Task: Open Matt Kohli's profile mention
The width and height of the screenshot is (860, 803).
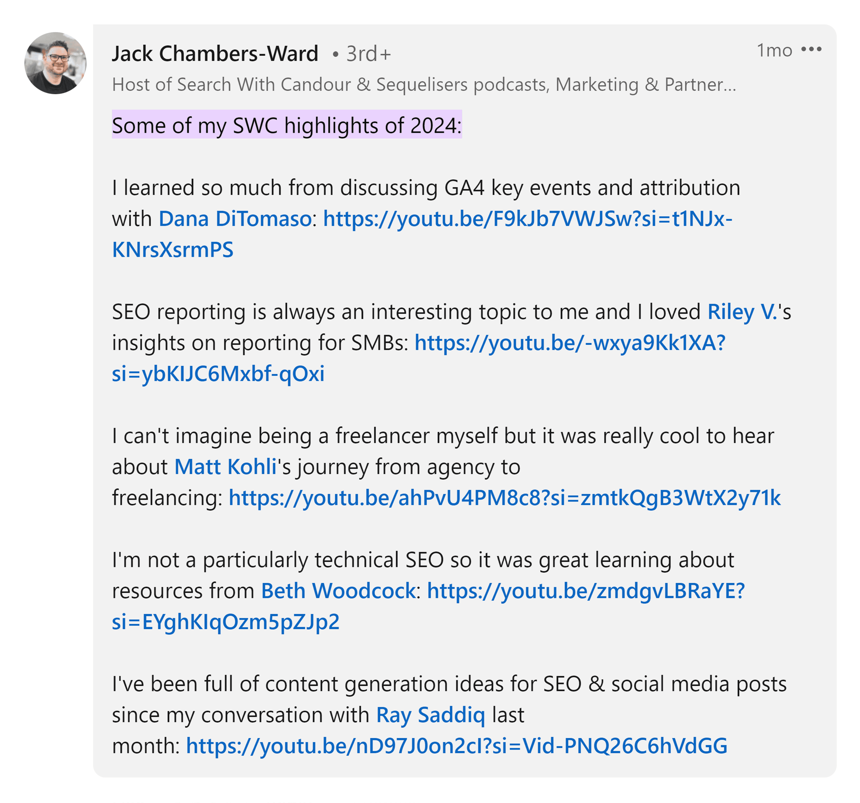Action: [225, 467]
